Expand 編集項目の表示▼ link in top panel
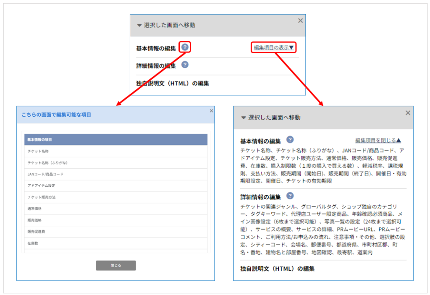Screen dimensions: 430x295 [274, 48]
